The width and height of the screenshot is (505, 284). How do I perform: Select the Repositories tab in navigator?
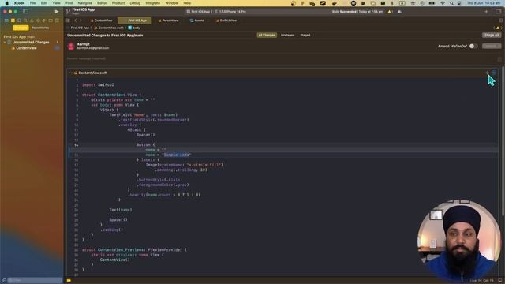[40, 28]
